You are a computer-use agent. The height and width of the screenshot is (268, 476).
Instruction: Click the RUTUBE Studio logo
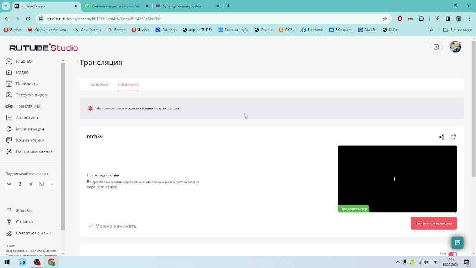point(44,47)
